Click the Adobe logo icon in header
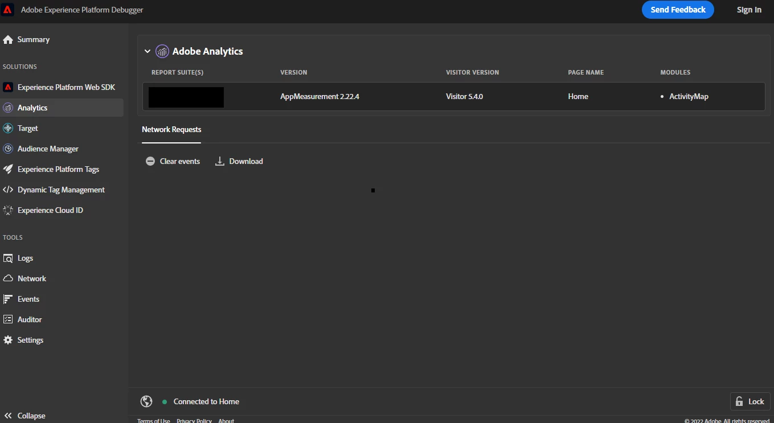The image size is (774, 423). pyautogui.click(x=8, y=10)
